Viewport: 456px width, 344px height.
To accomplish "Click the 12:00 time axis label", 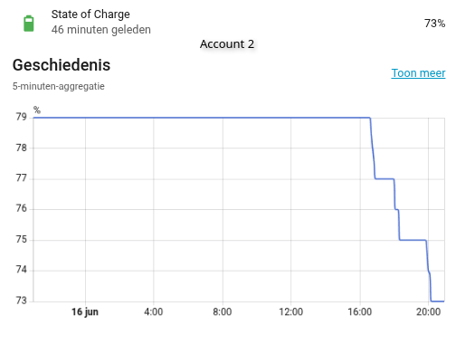I will pos(290,311).
